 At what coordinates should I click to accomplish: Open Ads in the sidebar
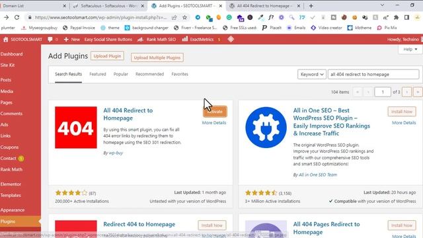(5, 125)
